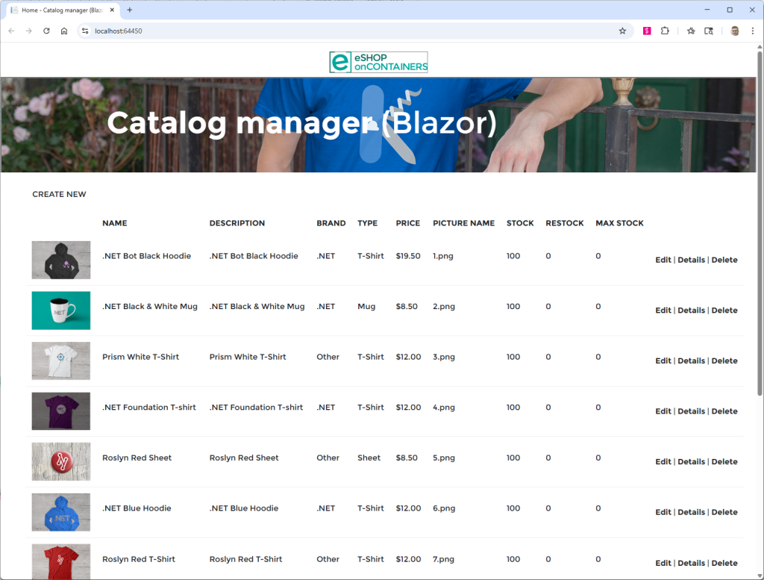Image resolution: width=764 pixels, height=580 pixels.
Task: Click the NAME column header
Action: [115, 222]
